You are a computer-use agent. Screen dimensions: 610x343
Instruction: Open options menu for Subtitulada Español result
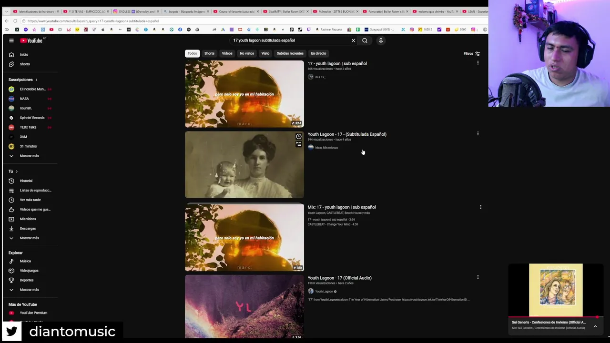coord(478,134)
